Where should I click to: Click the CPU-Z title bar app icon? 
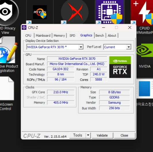pyautogui.click(x=24, y=27)
